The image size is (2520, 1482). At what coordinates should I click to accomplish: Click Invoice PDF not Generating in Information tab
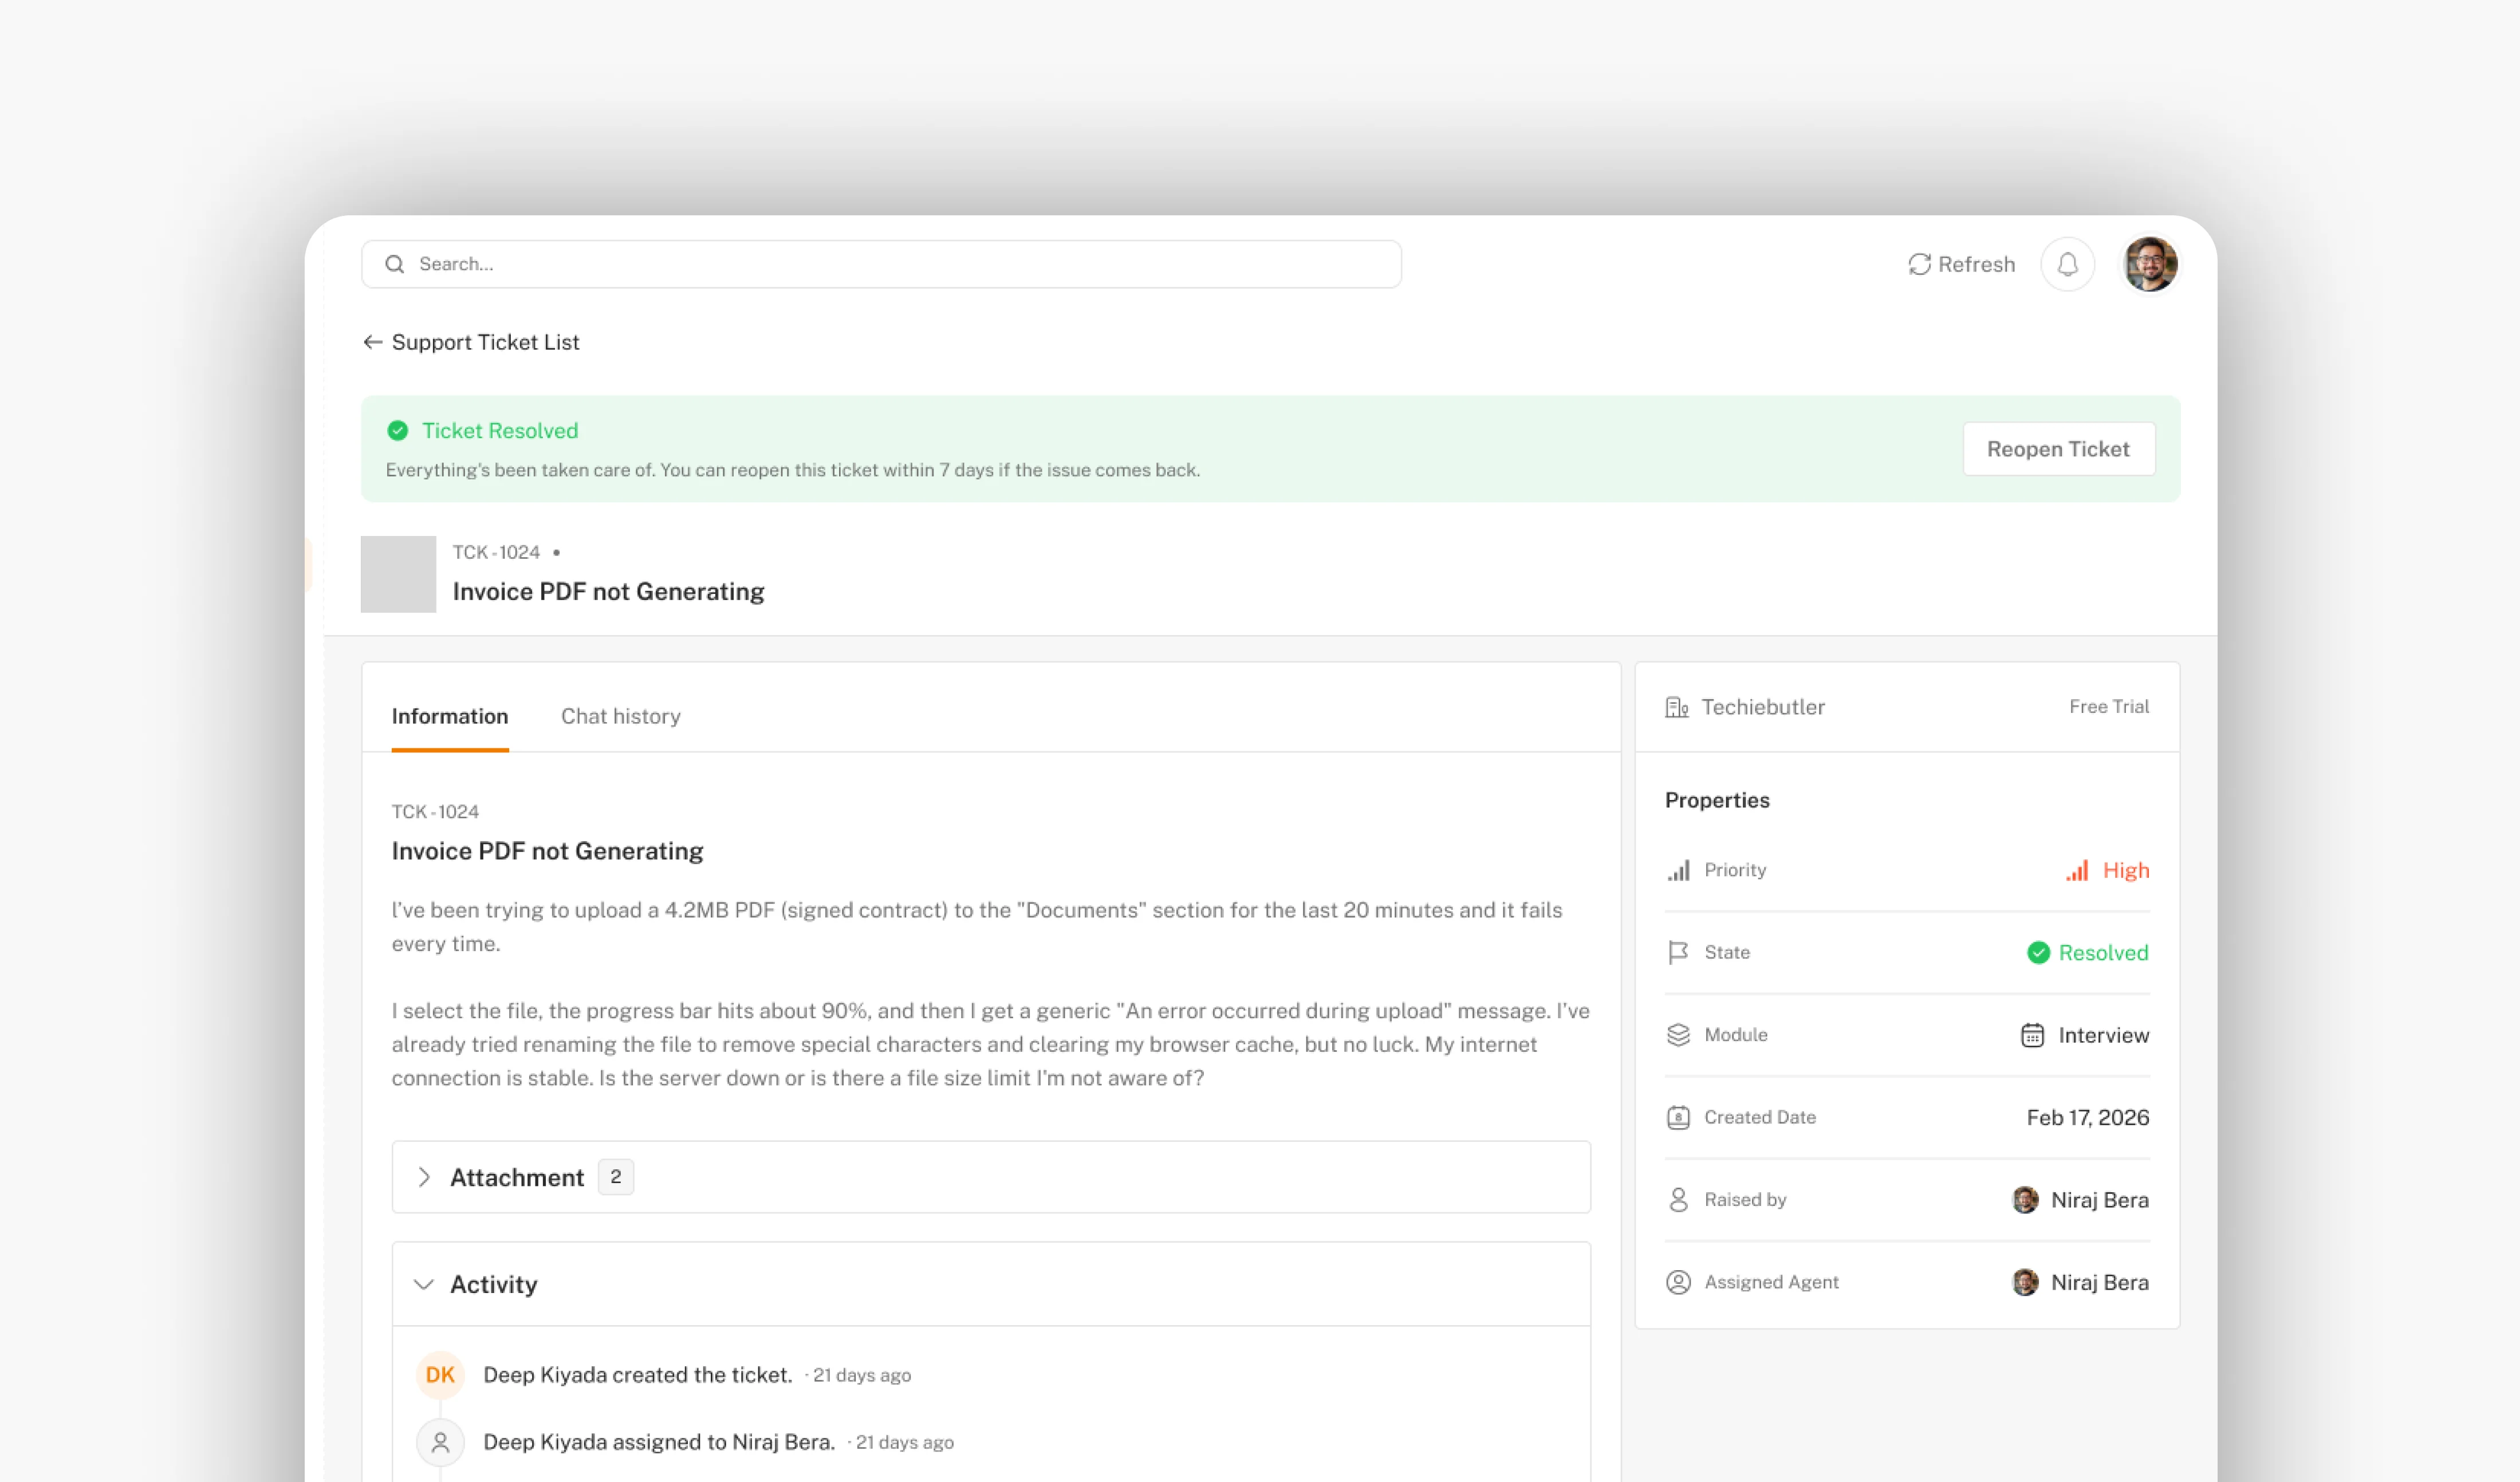pos(548,851)
